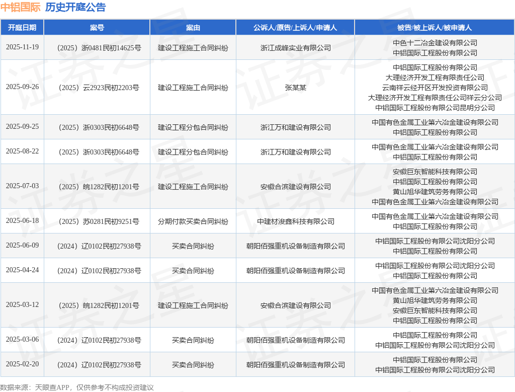Click case cause 分期付款买卖合同纠纷
The width and height of the screenshot is (515, 392).
coord(193,221)
